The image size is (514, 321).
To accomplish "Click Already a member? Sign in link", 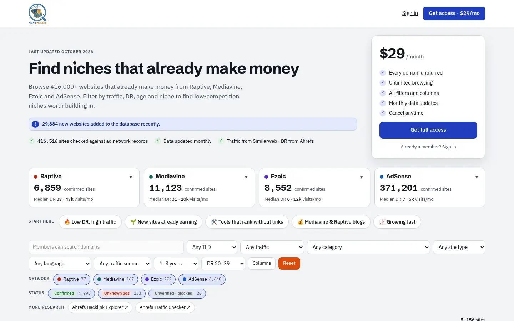I will point(428,147).
